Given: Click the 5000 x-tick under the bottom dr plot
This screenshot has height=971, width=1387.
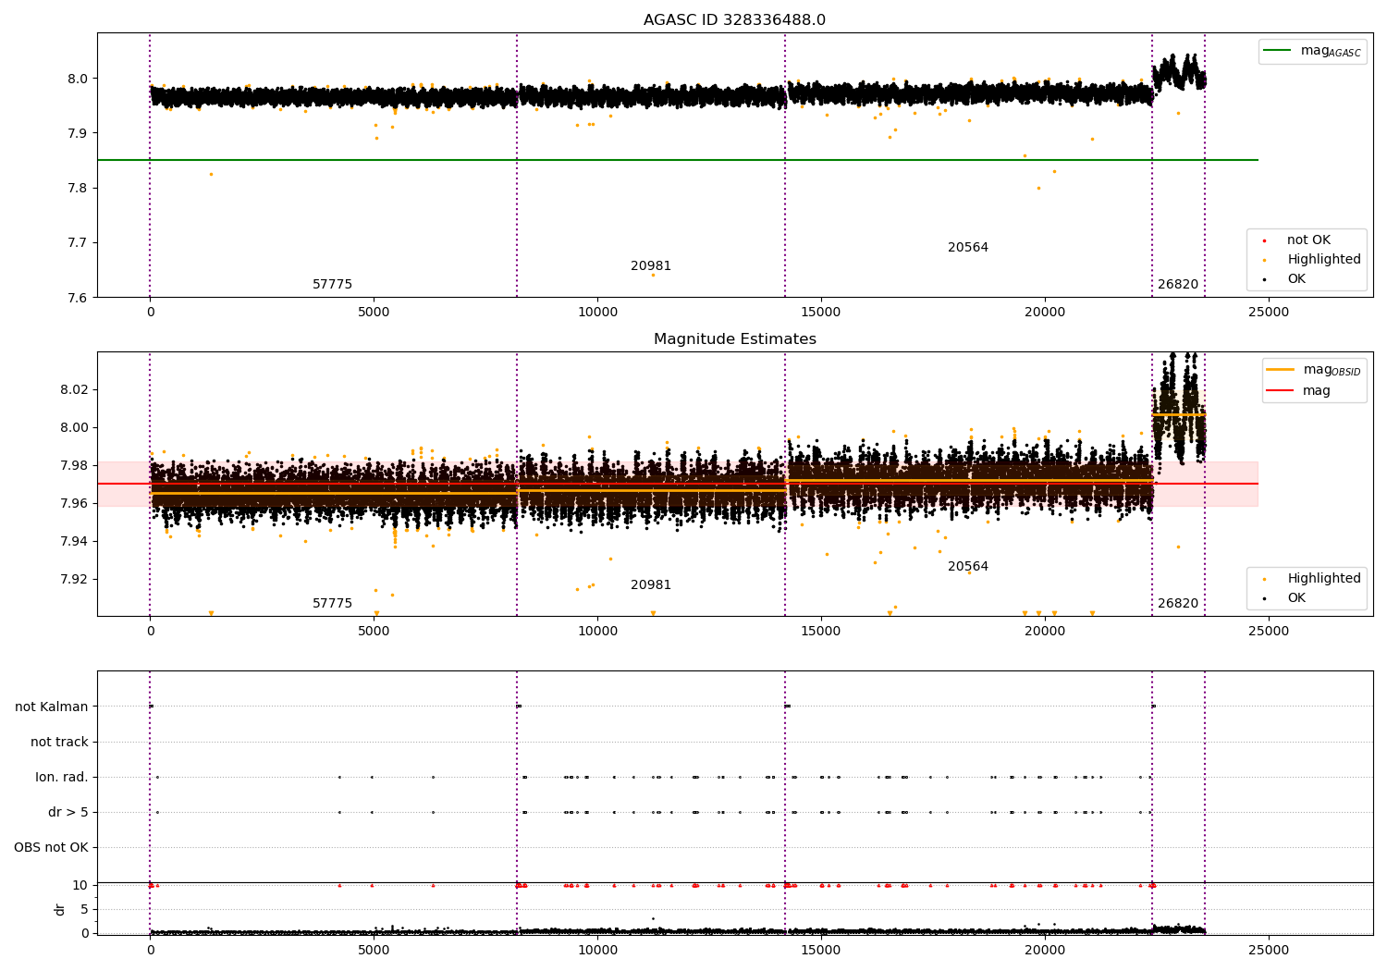Looking at the screenshot, I should coord(374,951).
